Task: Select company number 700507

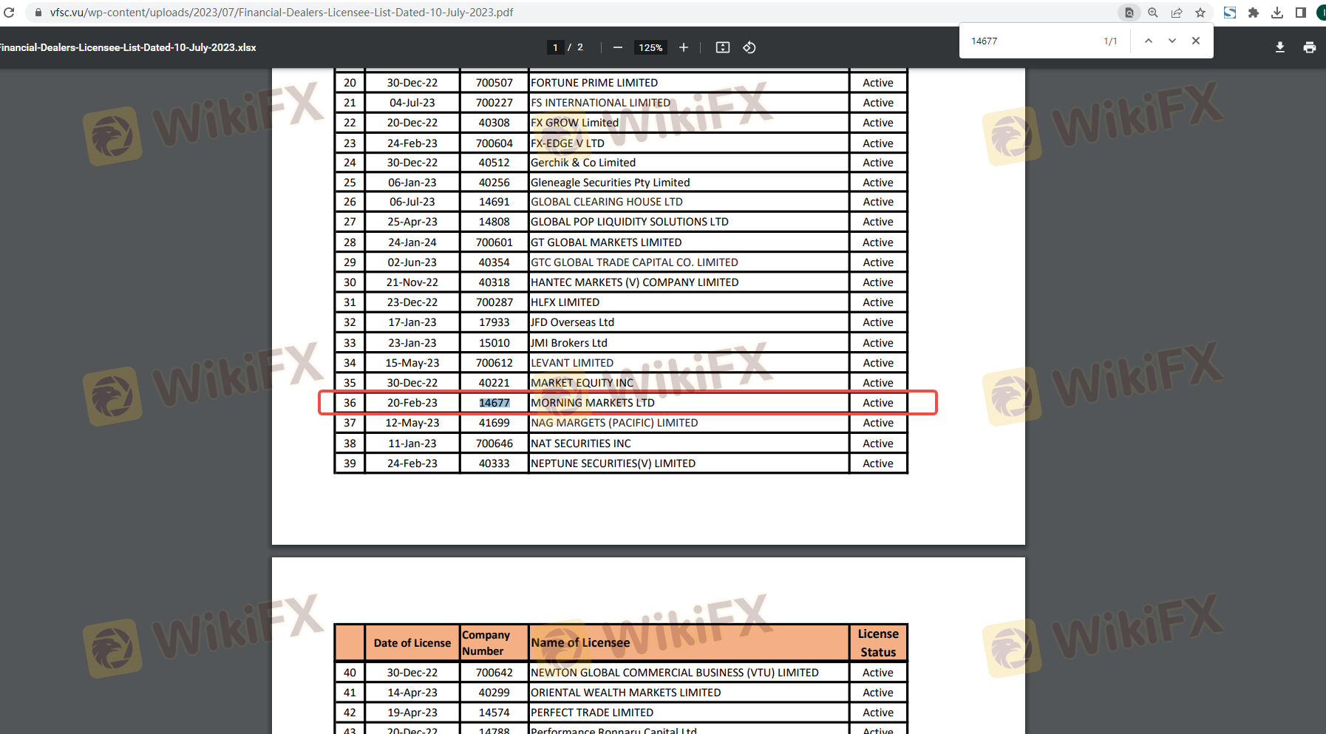Action: (494, 83)
